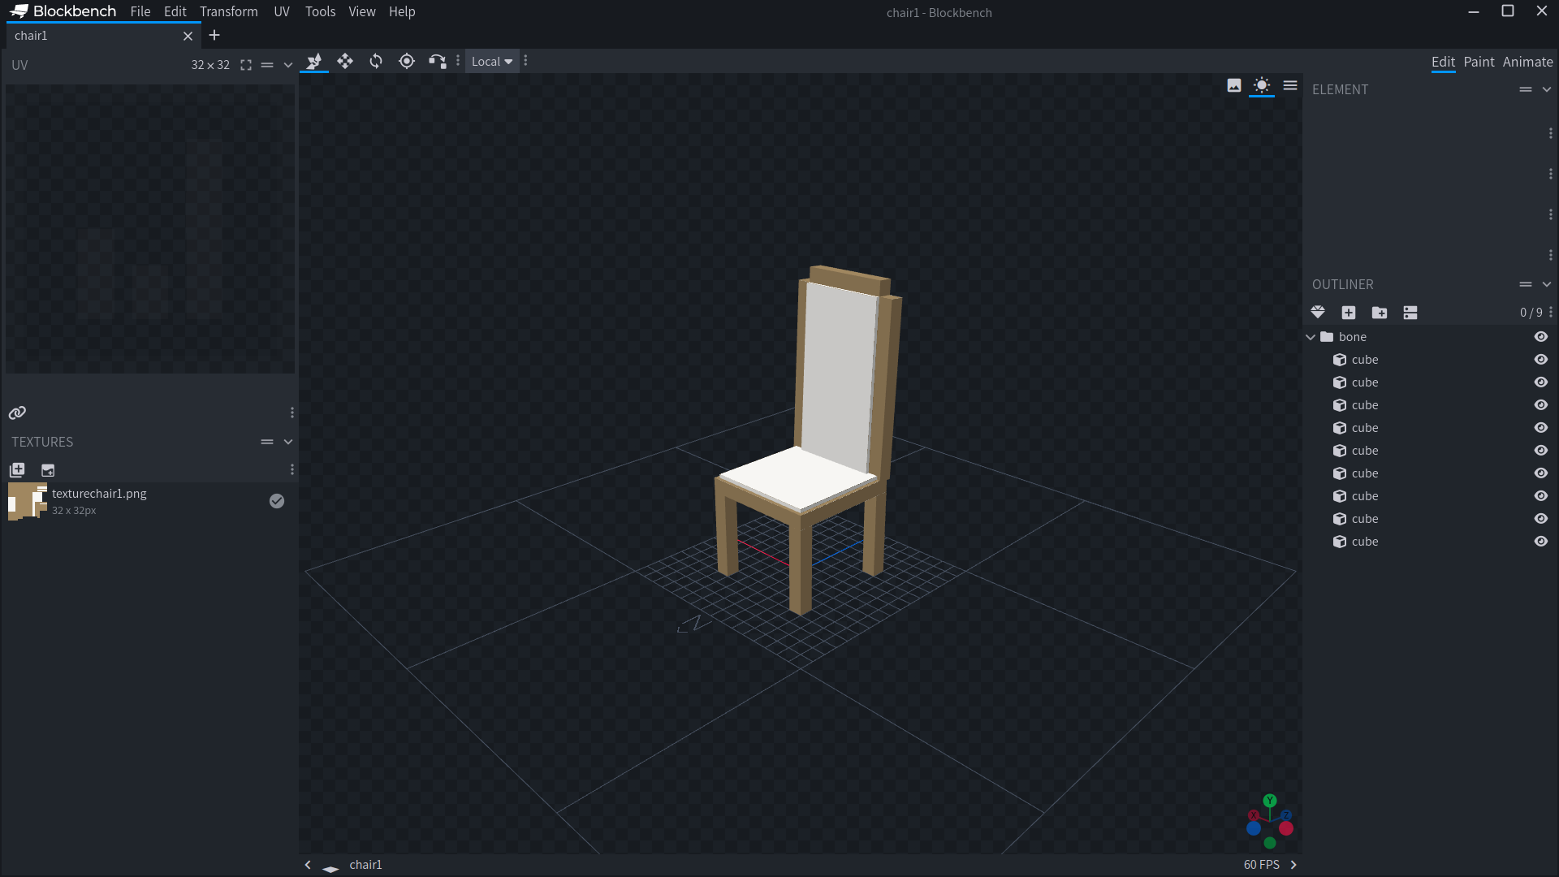Select the texturechair1.png texture thumbnail
Image resolution: width=1559 pixels, height=877 pixels.
tap(28, 501)
